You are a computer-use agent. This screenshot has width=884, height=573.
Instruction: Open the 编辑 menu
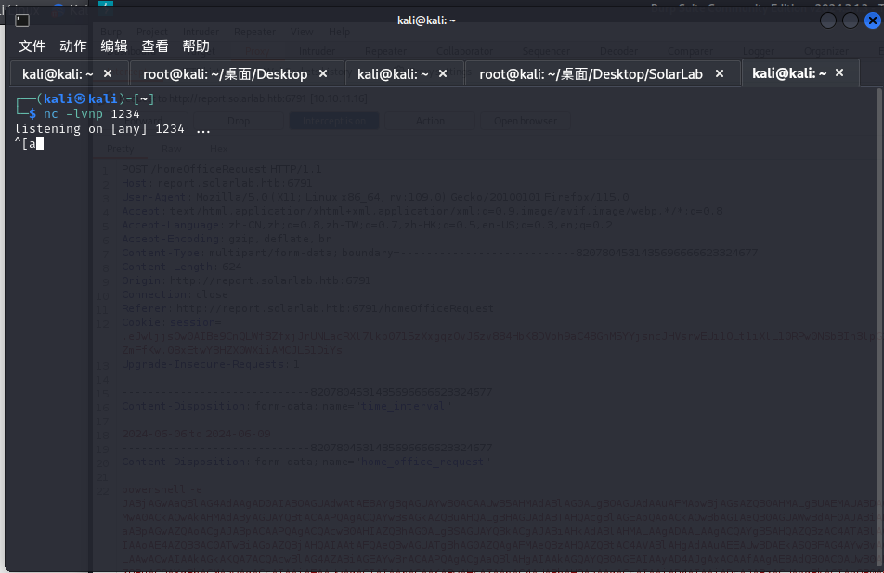coord(114,46)
